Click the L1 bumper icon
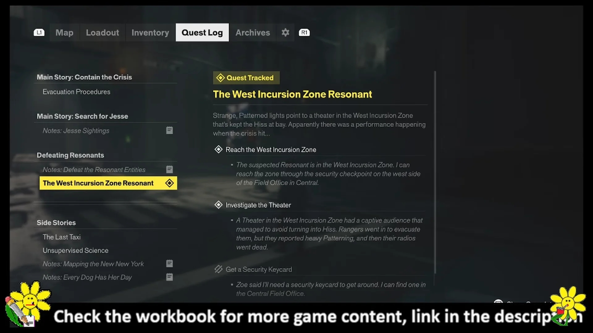 tap(39, 32)
